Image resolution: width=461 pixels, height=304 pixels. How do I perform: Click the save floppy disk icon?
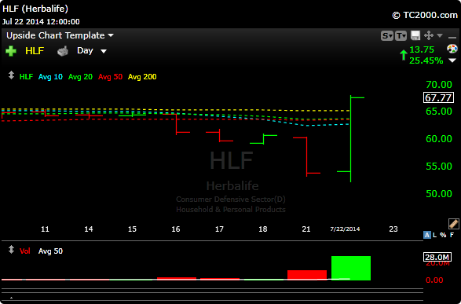[415, 35]
